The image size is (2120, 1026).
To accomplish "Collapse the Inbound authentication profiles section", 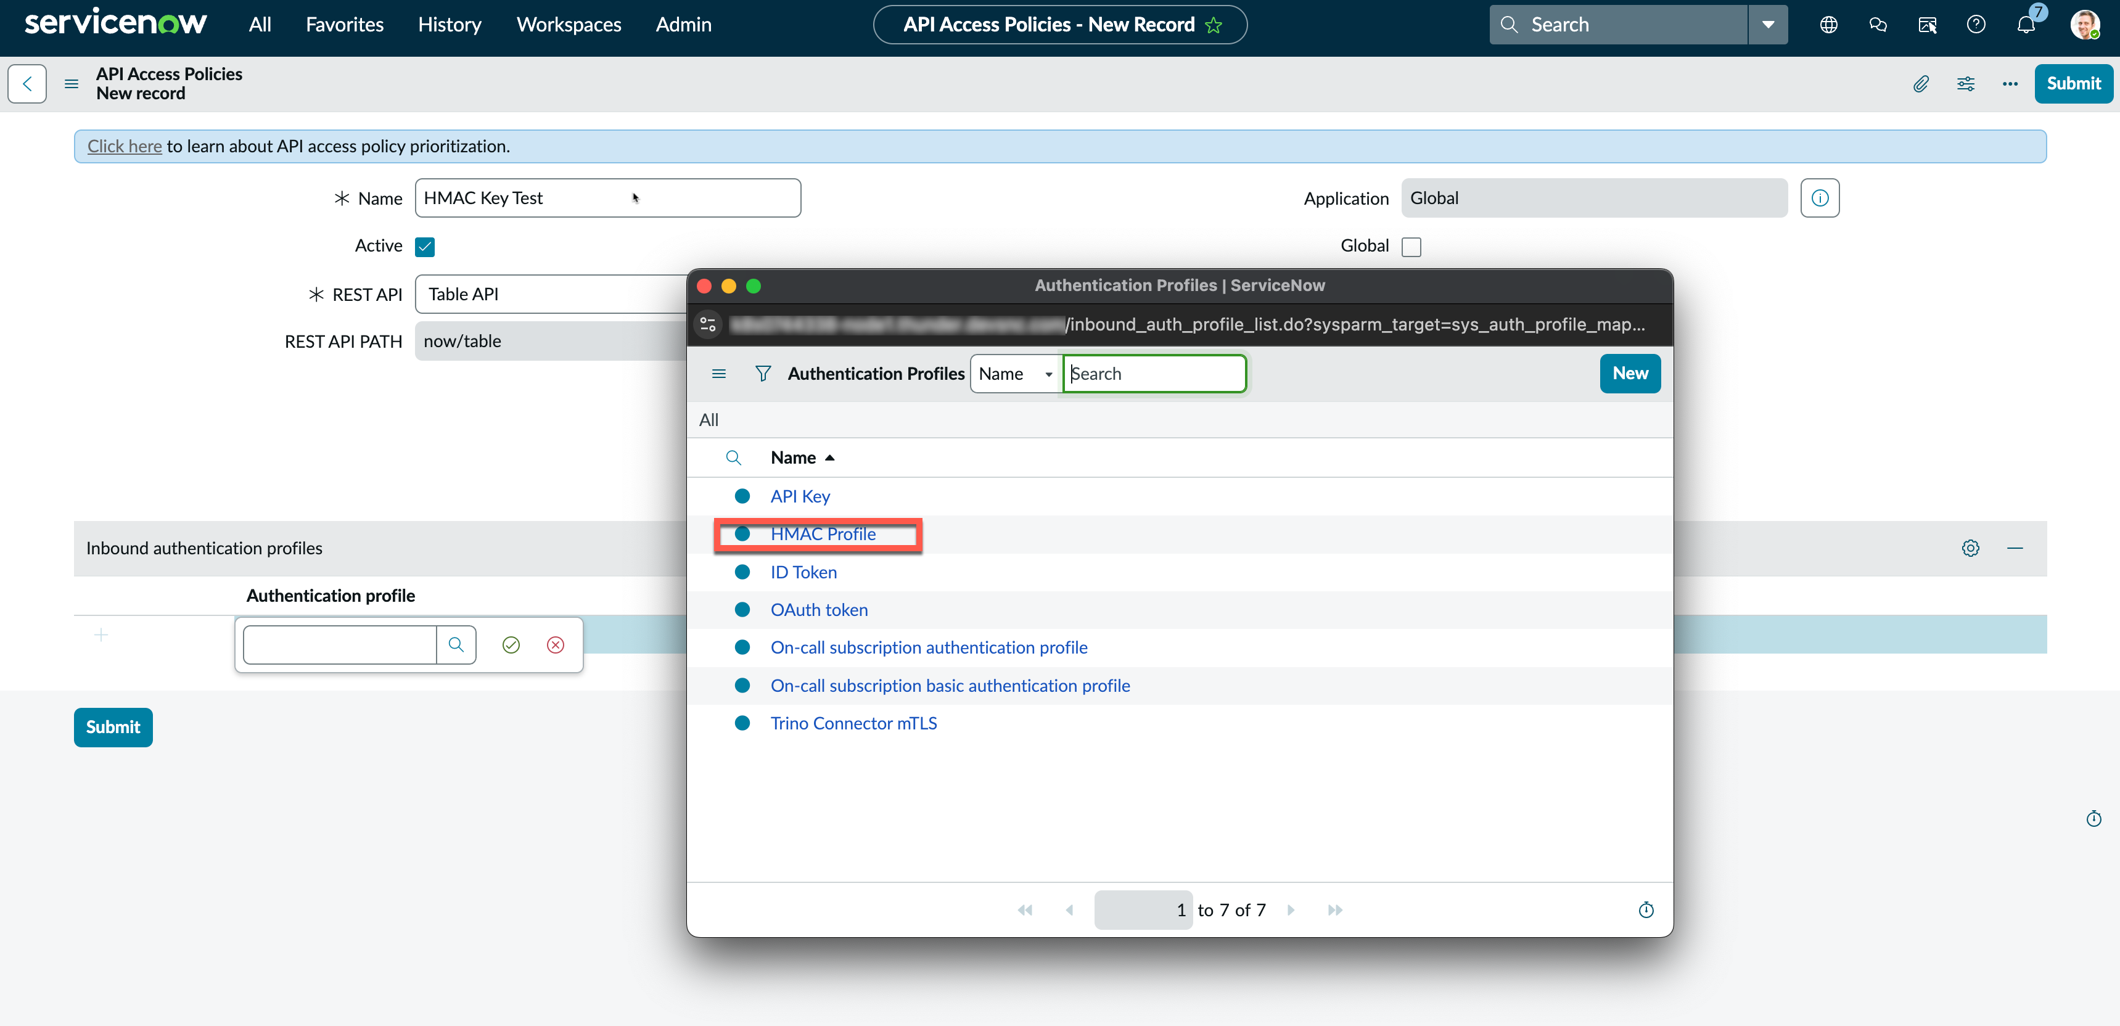I will pyautogui.click(x=2015, y=549).
